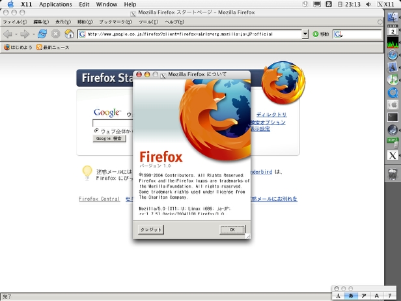Open the 移動(G) menu
This screenshot has height=301, width=401.
pos(85,22)
